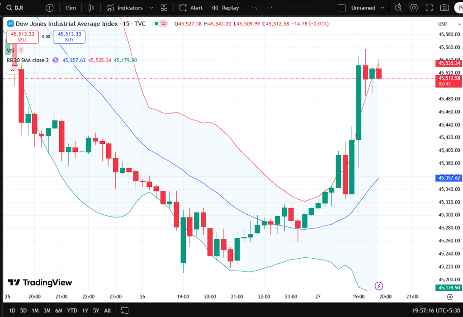Click the BB 20 SMA close 2 legend
Viewport: 463px width, 317px height.
28,60
